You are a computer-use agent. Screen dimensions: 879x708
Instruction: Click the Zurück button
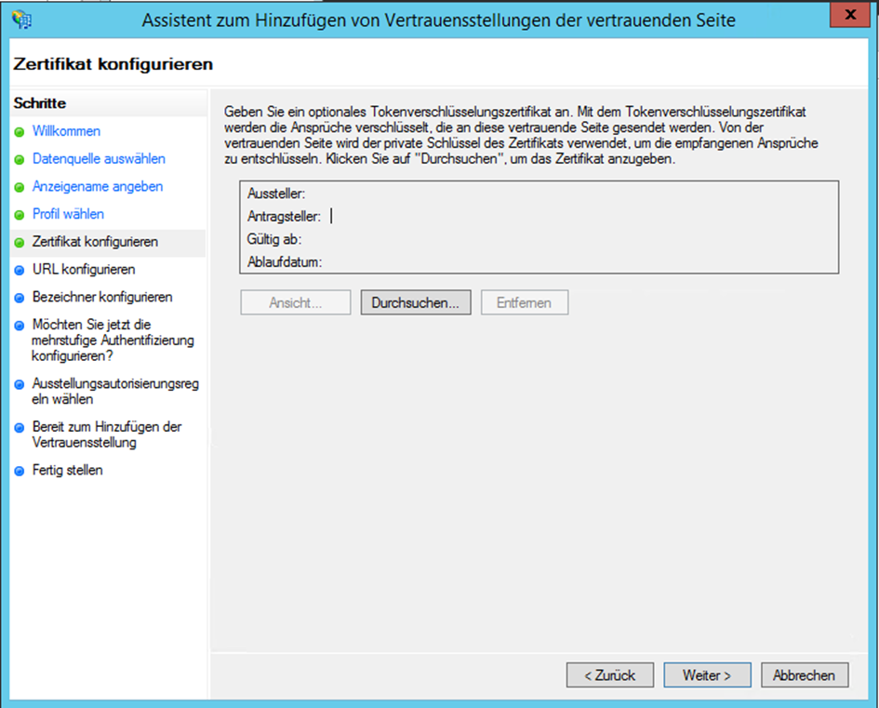tap(610, 675)
